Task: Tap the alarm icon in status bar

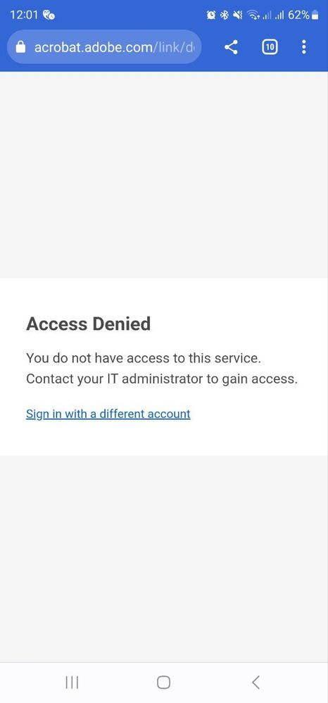Action: click(211, 15)
